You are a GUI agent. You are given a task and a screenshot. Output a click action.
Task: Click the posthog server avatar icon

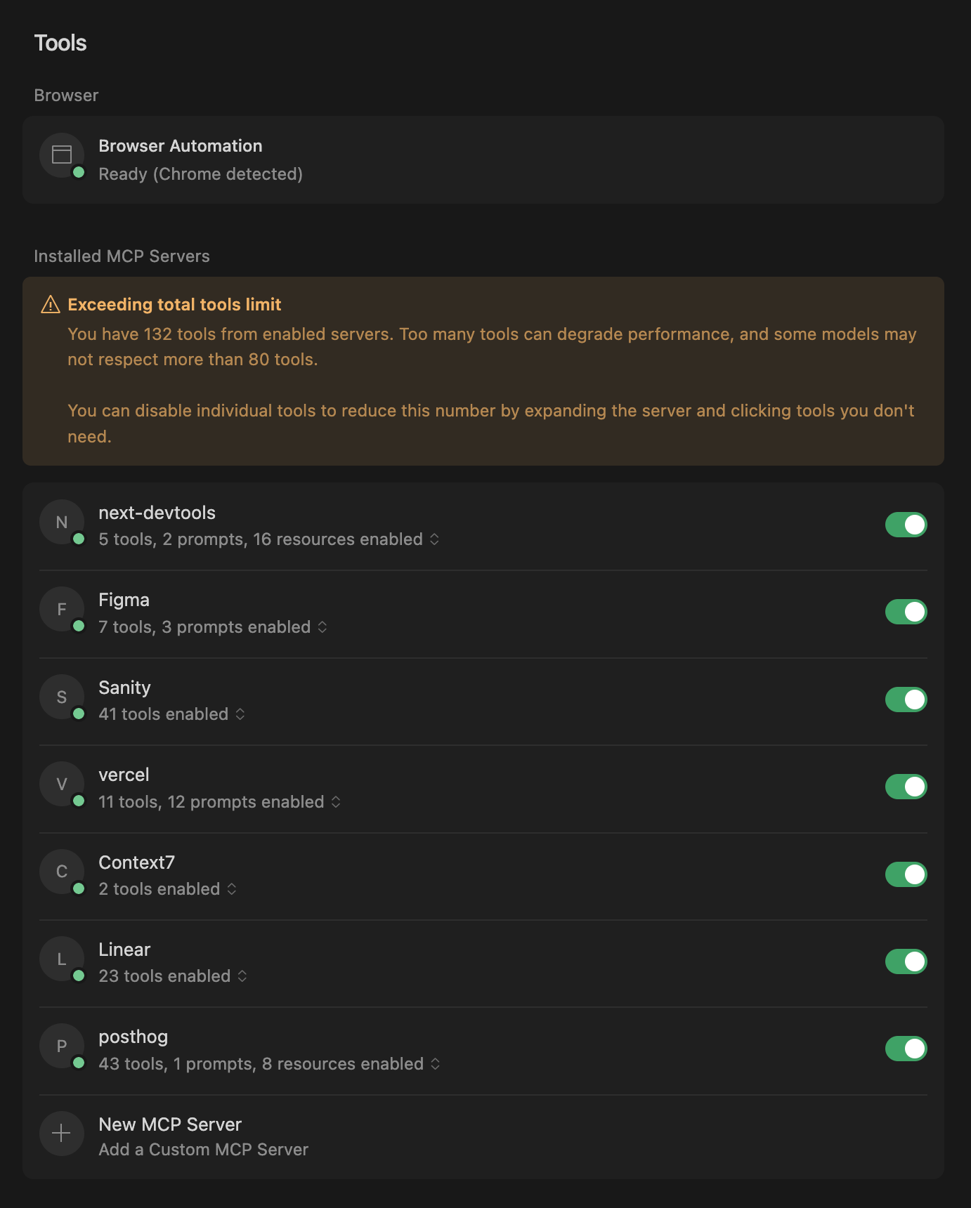point(62,1046)
